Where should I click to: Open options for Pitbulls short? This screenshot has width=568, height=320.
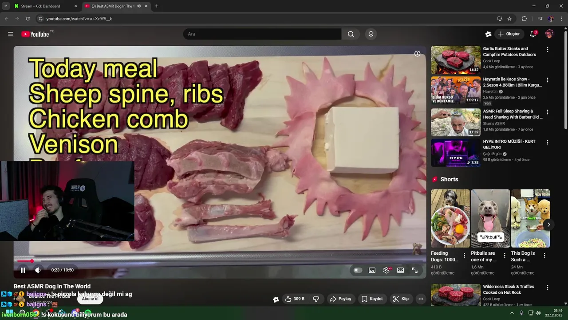[x=505, y=256]
